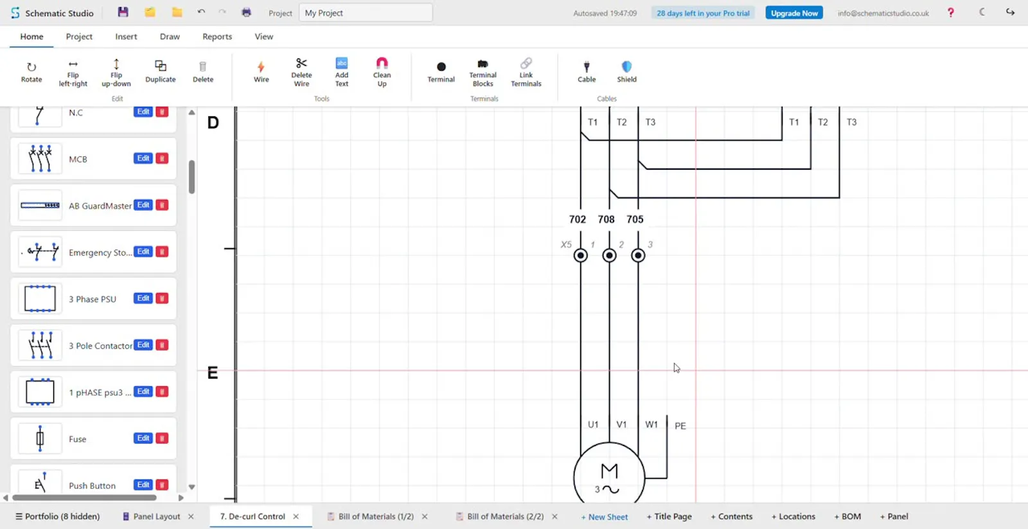The height and width of the screenshot is (529, 1028).
Task: Click the Delete tool in ribbon
Action: [x=203, y=72]
